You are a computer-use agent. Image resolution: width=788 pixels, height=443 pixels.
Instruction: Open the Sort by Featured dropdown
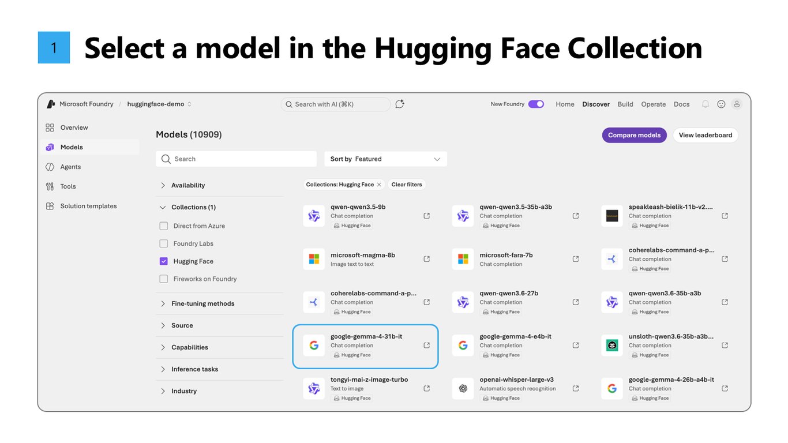(385, 159)
